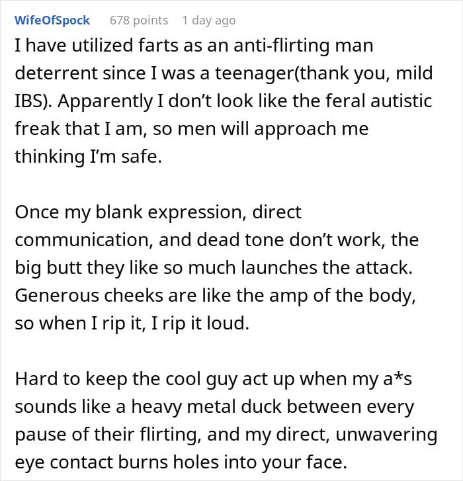Open the 1 day ago timestamp permalink
Screen dimensions: 463x481
tap(208, 21)
